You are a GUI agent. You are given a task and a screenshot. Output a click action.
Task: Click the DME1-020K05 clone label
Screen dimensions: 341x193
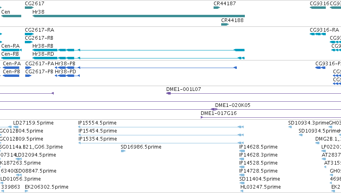(233, 105)
